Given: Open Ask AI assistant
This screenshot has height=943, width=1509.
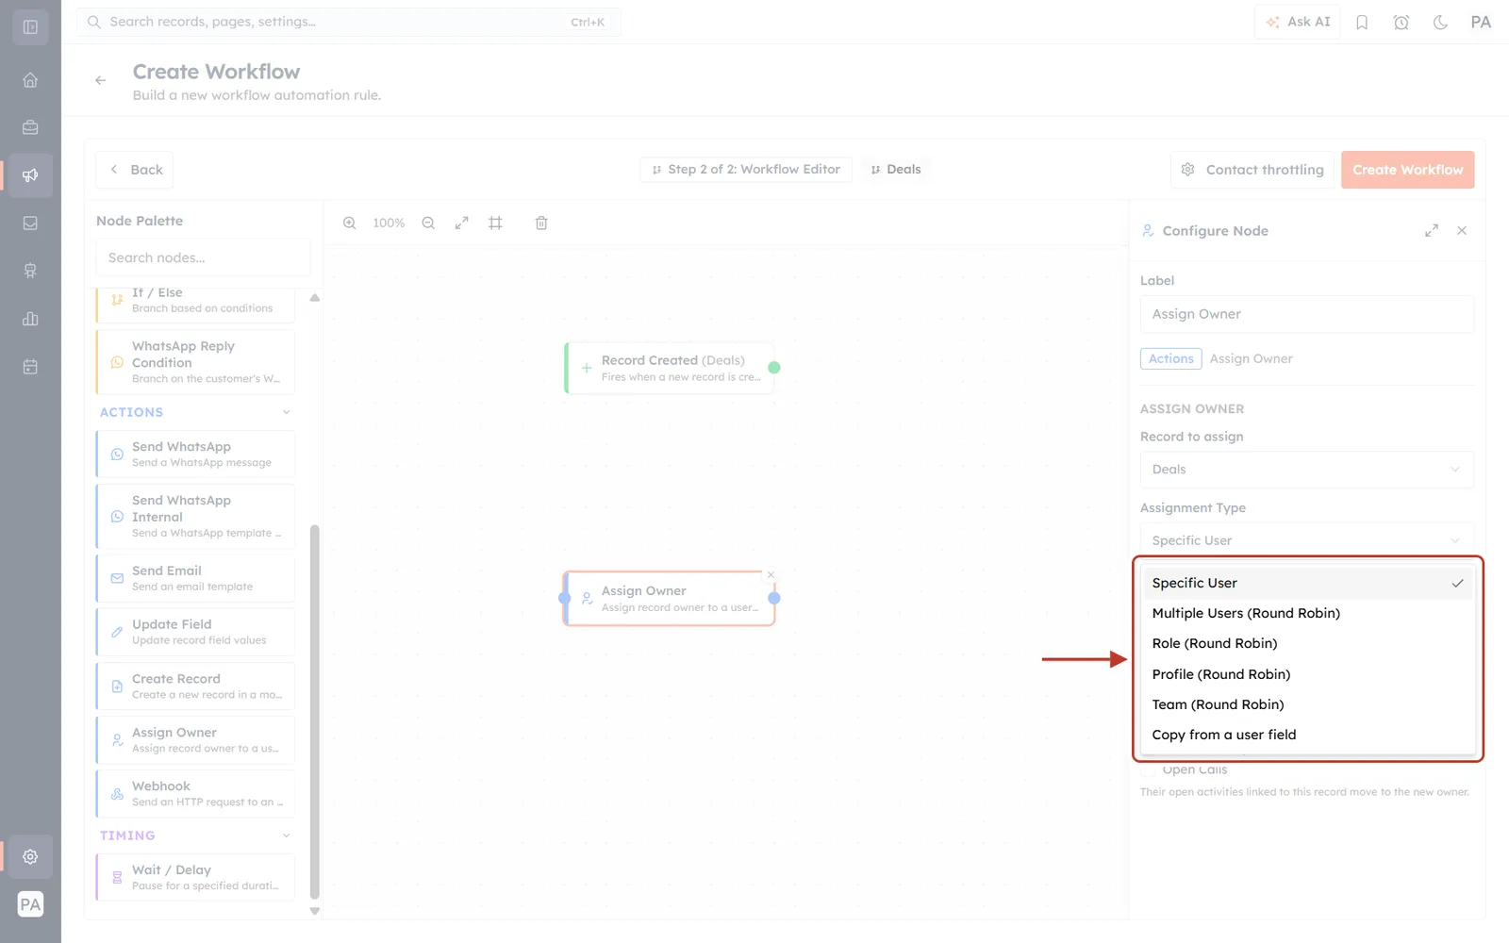Looking at the screenshot, I should click(1298, 22).
